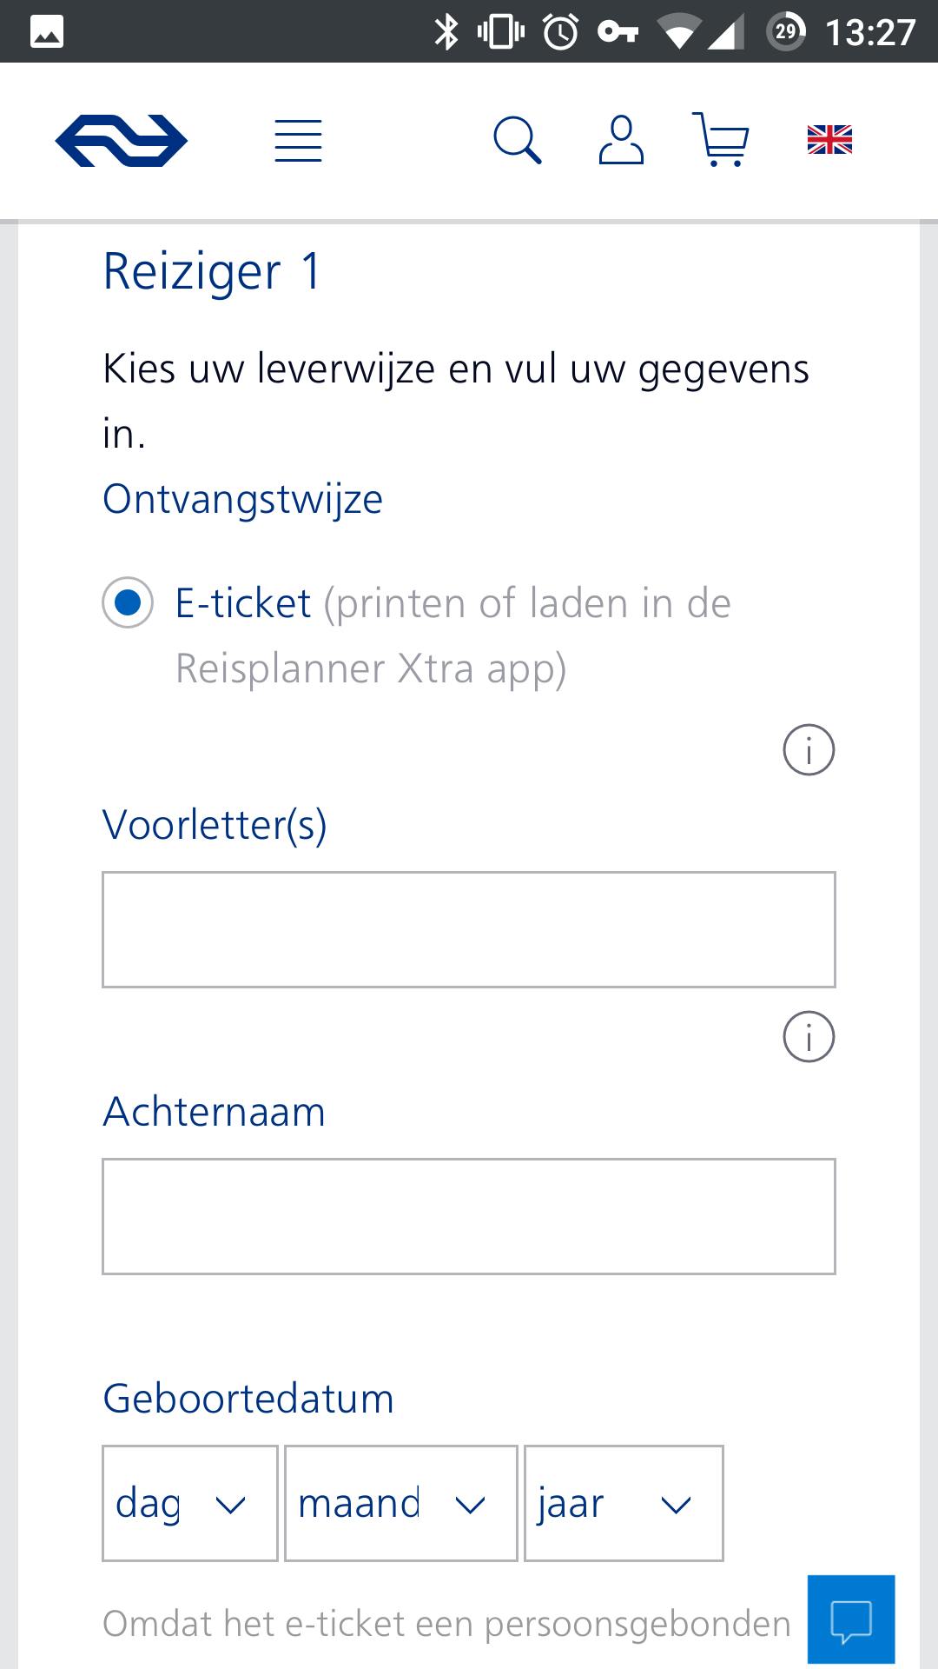Open the jaar dropdown
Viewport: 938px width, 1669px height.
tap(623, 1503)
